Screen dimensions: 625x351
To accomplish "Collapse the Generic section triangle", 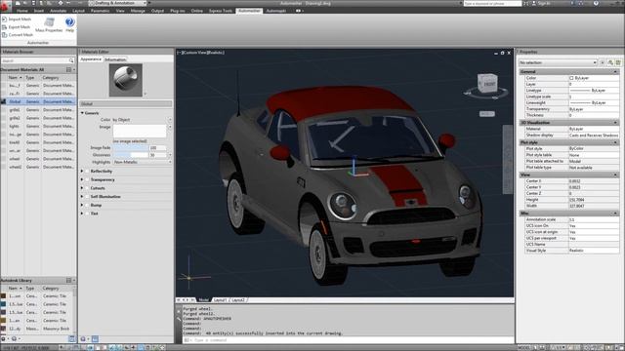I will coord(82,113).
